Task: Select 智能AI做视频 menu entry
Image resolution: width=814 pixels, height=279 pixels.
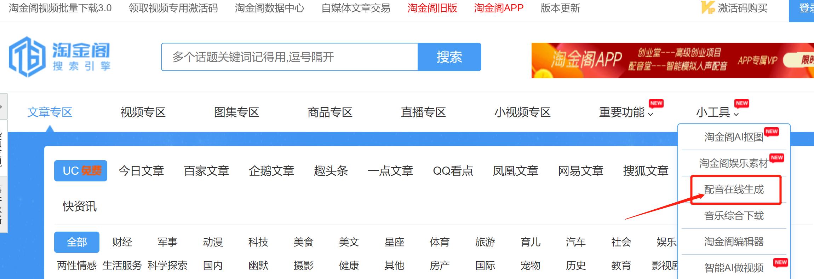Action: (734, 268)
